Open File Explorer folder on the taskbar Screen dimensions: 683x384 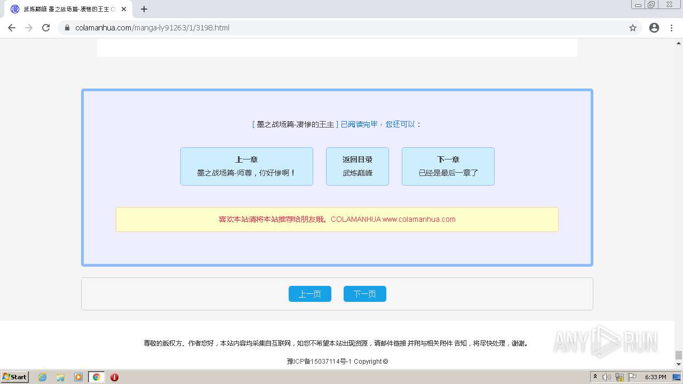pos(60,377)
